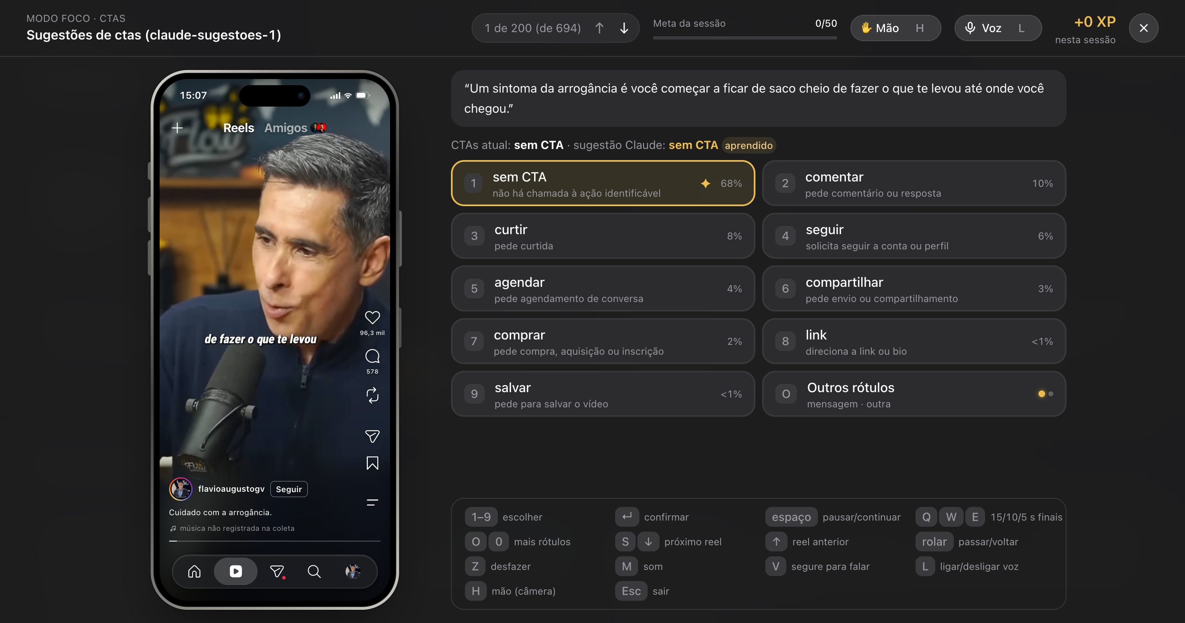The image size is (1185, 623).
Task: Open profile avatar in phone nav bar
Action: click(353, 572)
